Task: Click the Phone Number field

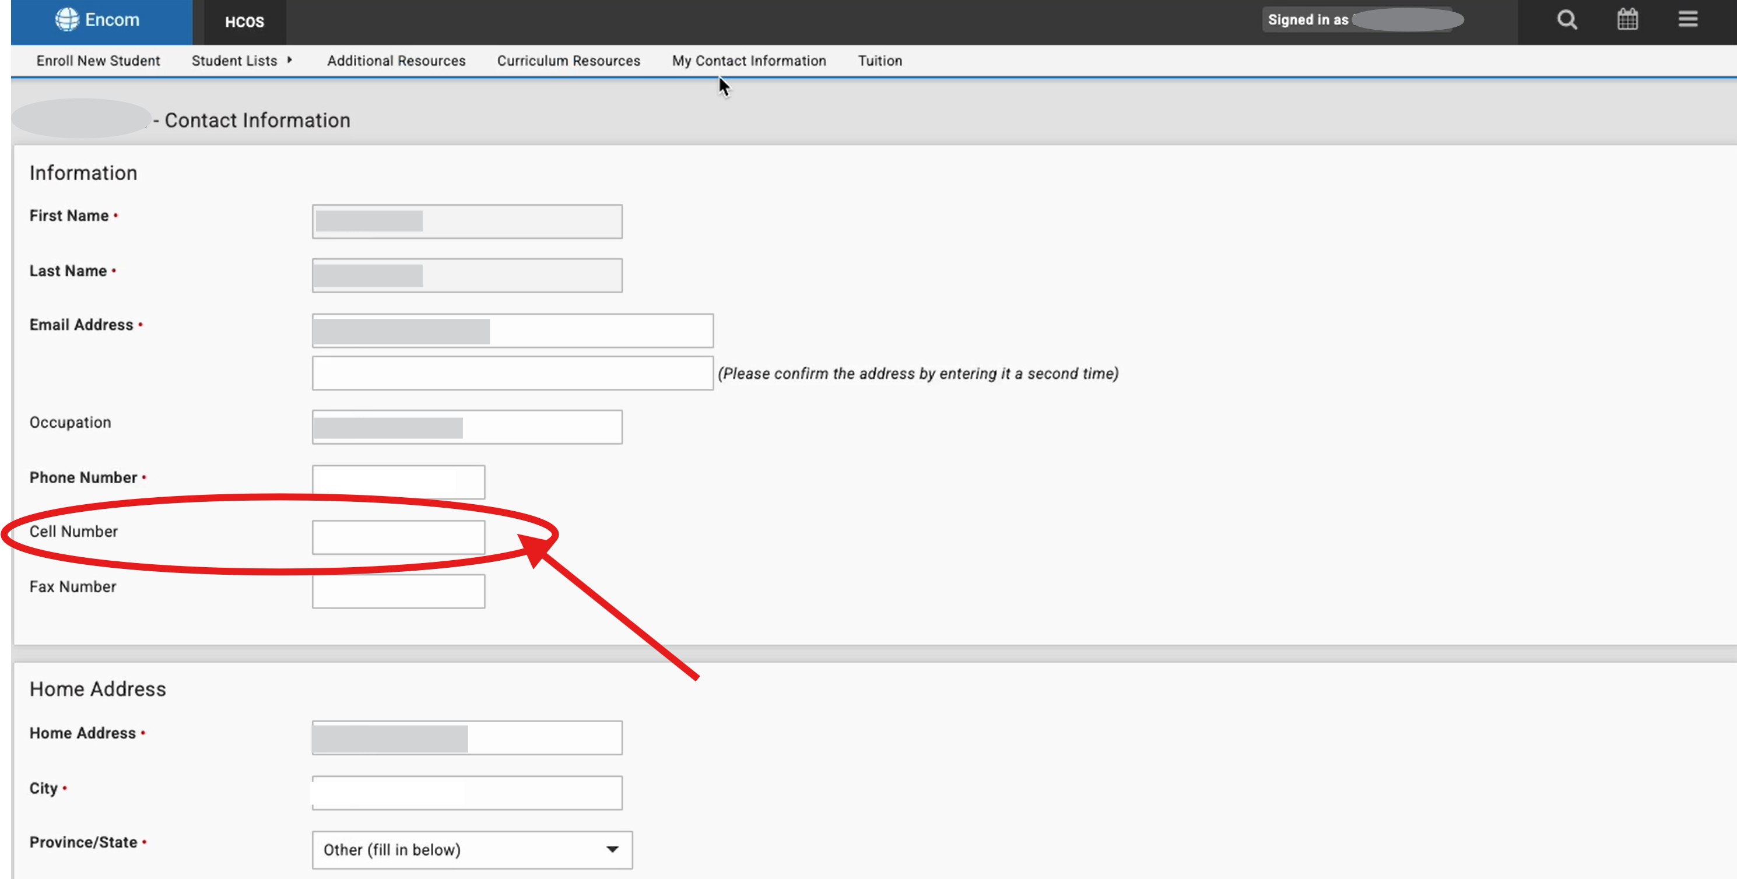Action: [398, 483]
